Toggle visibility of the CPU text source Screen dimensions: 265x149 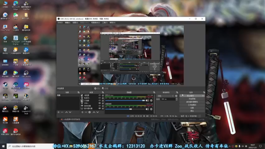point(100,103)
